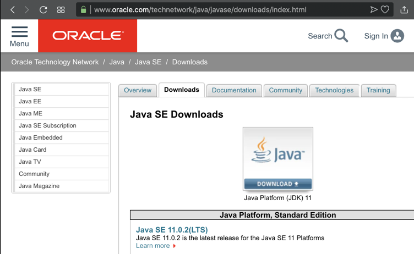
Task: Open the Java SE 11.0.2(LTS) link
Action: [172, 230]
